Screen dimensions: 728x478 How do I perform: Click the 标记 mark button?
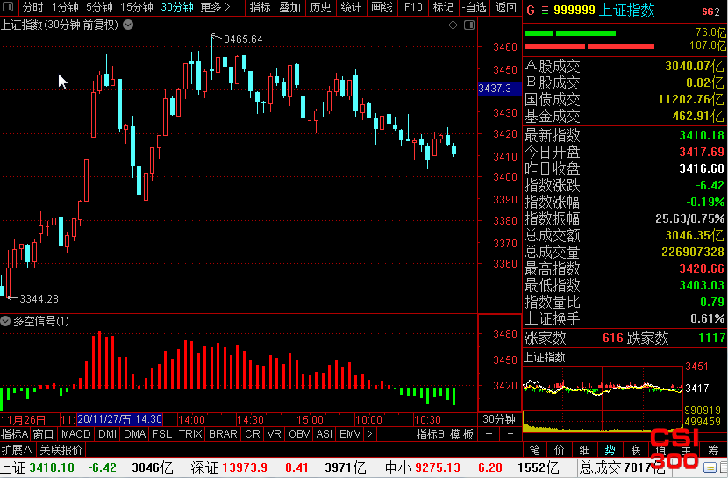tap(443, 7)
